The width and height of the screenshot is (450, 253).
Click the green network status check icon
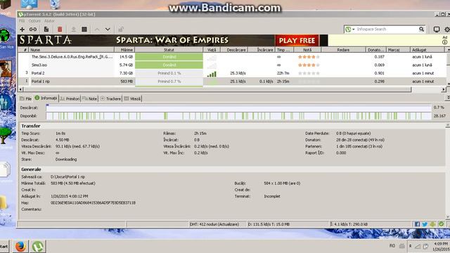click(441, 224)
